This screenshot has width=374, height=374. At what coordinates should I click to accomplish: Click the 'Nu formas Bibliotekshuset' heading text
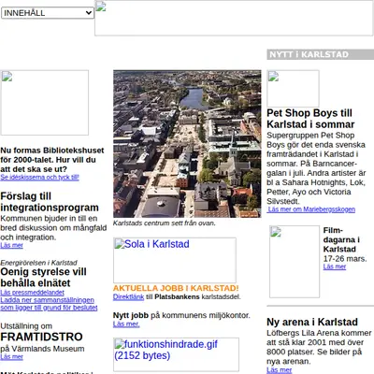(x=52, y=160)
